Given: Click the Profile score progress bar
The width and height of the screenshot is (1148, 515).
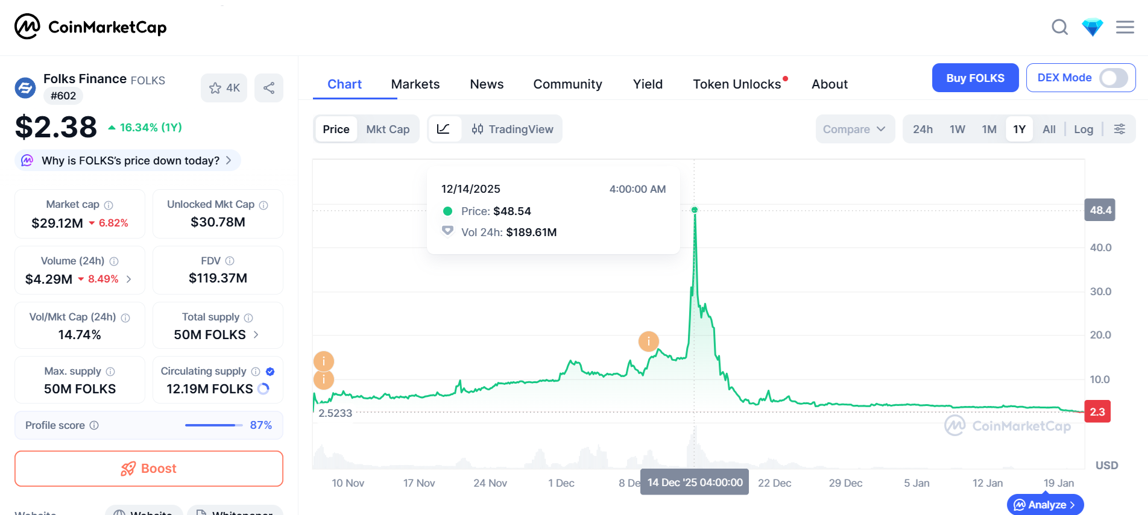Looking at the screenshot, I should (x=210, y=425).
